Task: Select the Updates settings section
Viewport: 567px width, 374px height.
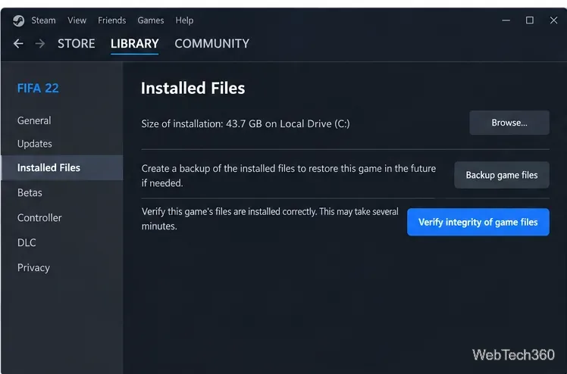Action: click(35, 144)
